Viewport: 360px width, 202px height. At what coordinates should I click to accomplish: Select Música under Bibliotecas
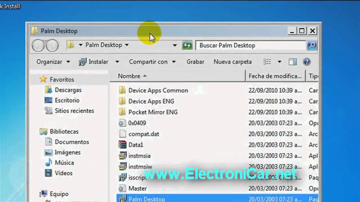click(x=64, y=162)
